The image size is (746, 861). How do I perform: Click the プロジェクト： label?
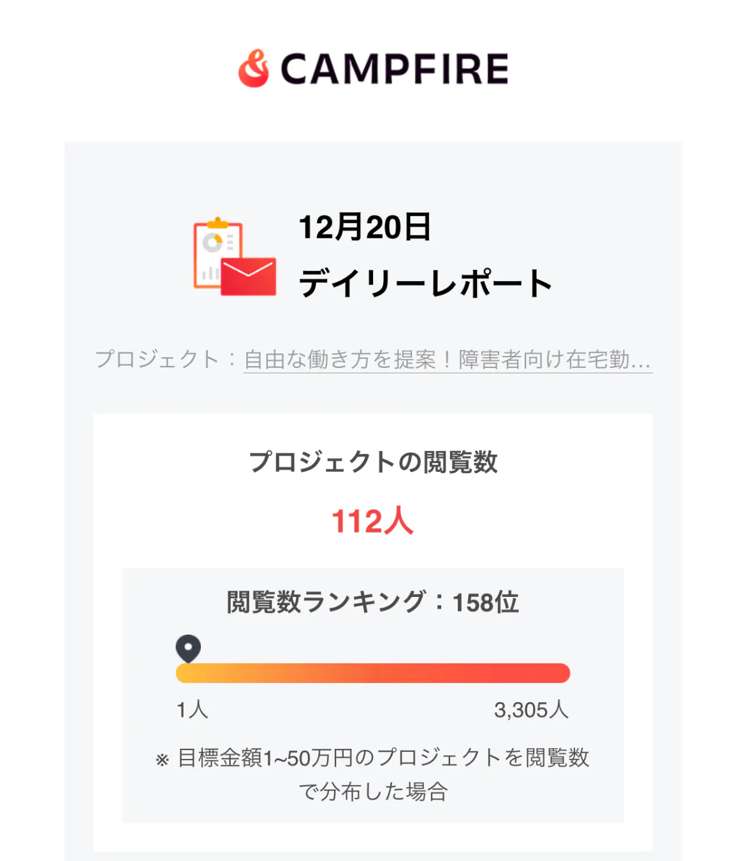166,360
